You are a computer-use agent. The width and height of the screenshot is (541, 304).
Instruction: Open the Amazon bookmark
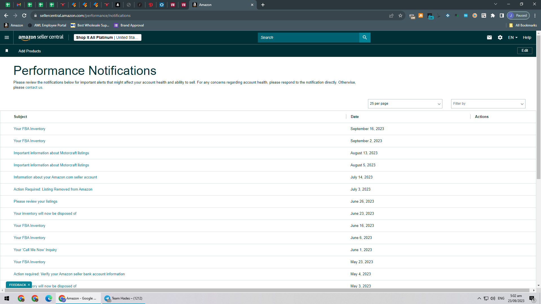pos(14,25)
